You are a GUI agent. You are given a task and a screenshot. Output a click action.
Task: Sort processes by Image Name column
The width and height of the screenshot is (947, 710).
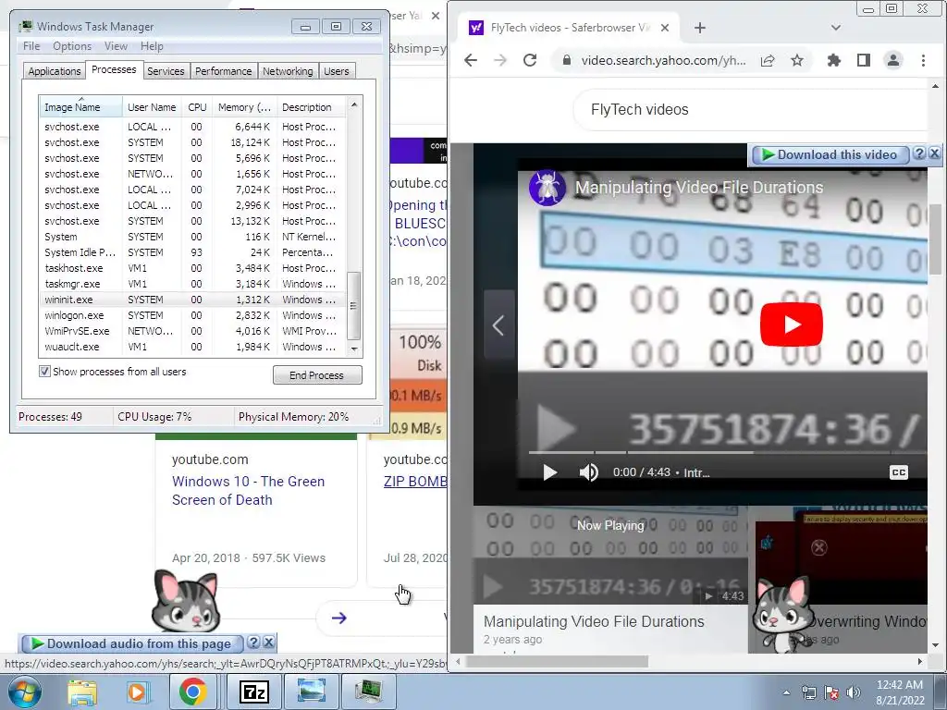coord(81,107)
